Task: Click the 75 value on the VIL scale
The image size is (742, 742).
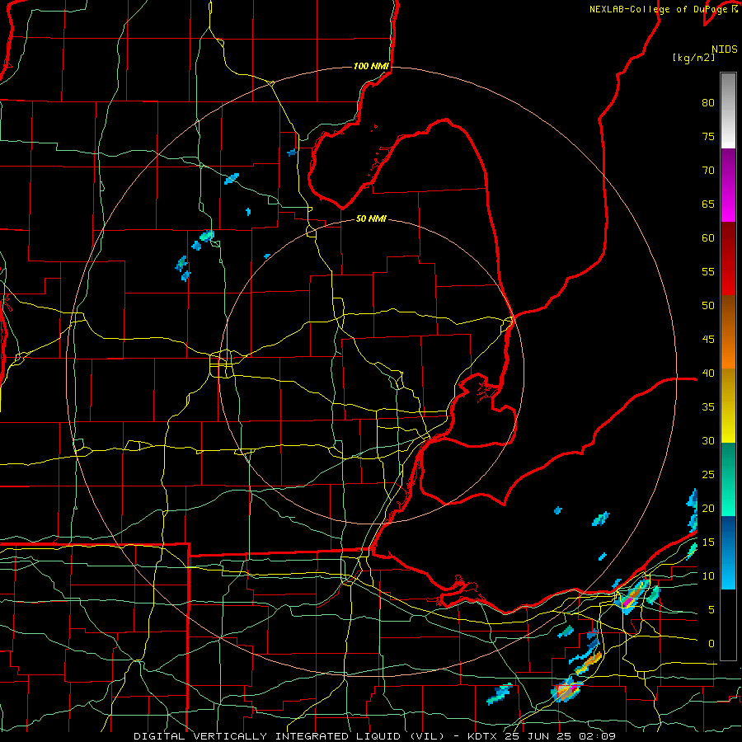Action: point(708,137)
